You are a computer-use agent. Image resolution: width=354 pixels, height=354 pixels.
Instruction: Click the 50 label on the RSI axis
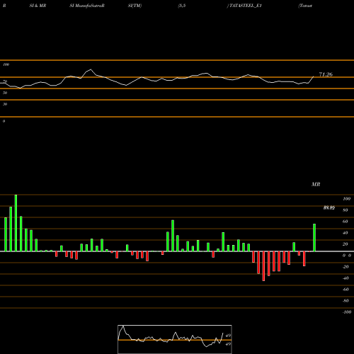pyautogui.click(x=5, y=93)
